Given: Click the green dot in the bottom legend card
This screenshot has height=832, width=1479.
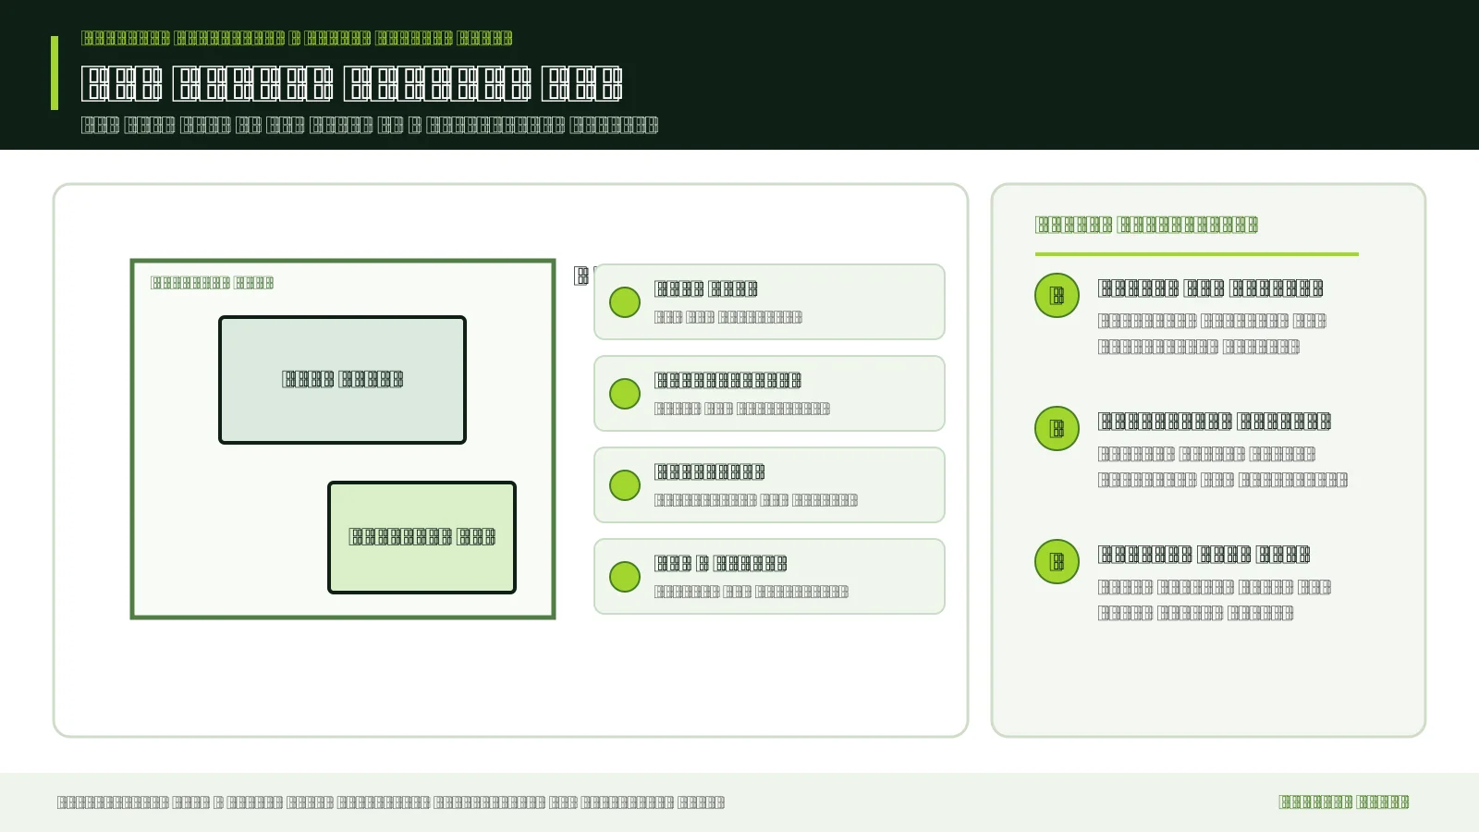Looking at the screenshot, I should click(625, 577).
